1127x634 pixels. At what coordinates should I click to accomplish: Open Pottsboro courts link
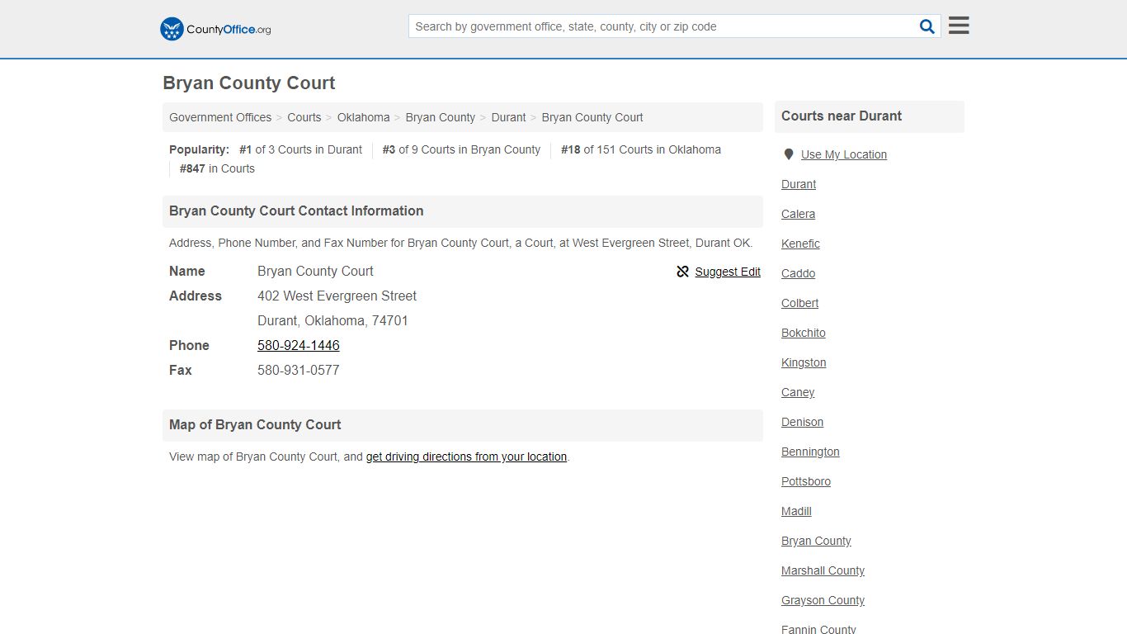pos(806,481)
